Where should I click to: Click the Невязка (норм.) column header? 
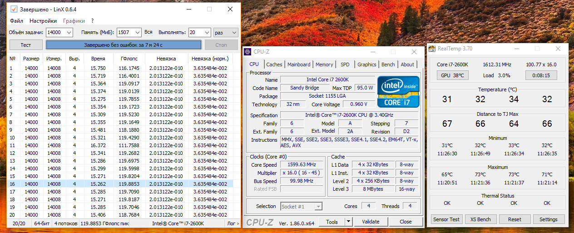[210, 59]
